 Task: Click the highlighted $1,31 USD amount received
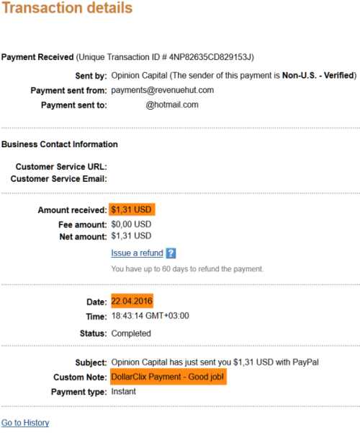(x=132, y=209)
